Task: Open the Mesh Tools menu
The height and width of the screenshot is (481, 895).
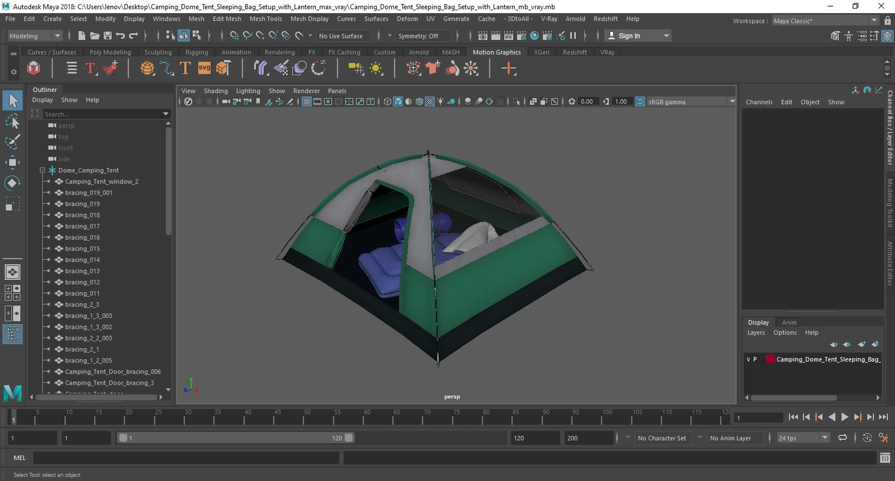Action: 266,19
